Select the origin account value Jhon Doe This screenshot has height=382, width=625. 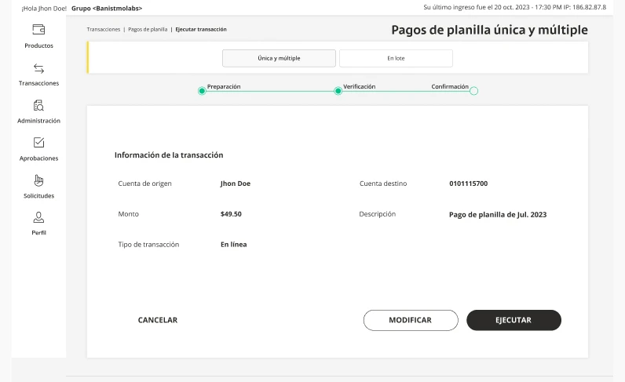point(236,184)
